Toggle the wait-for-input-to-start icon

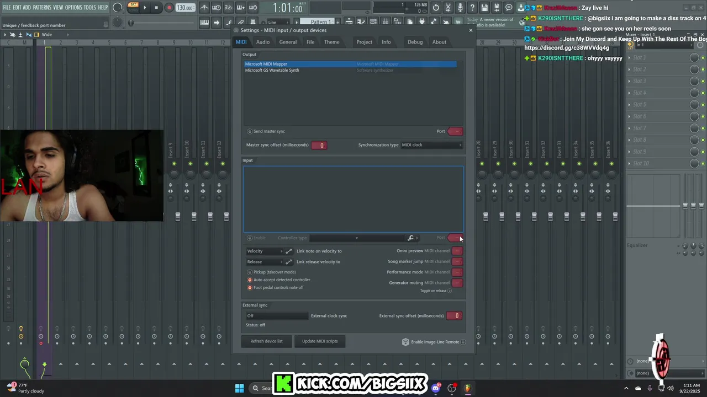pyautogui.click(x=217, y=8)
